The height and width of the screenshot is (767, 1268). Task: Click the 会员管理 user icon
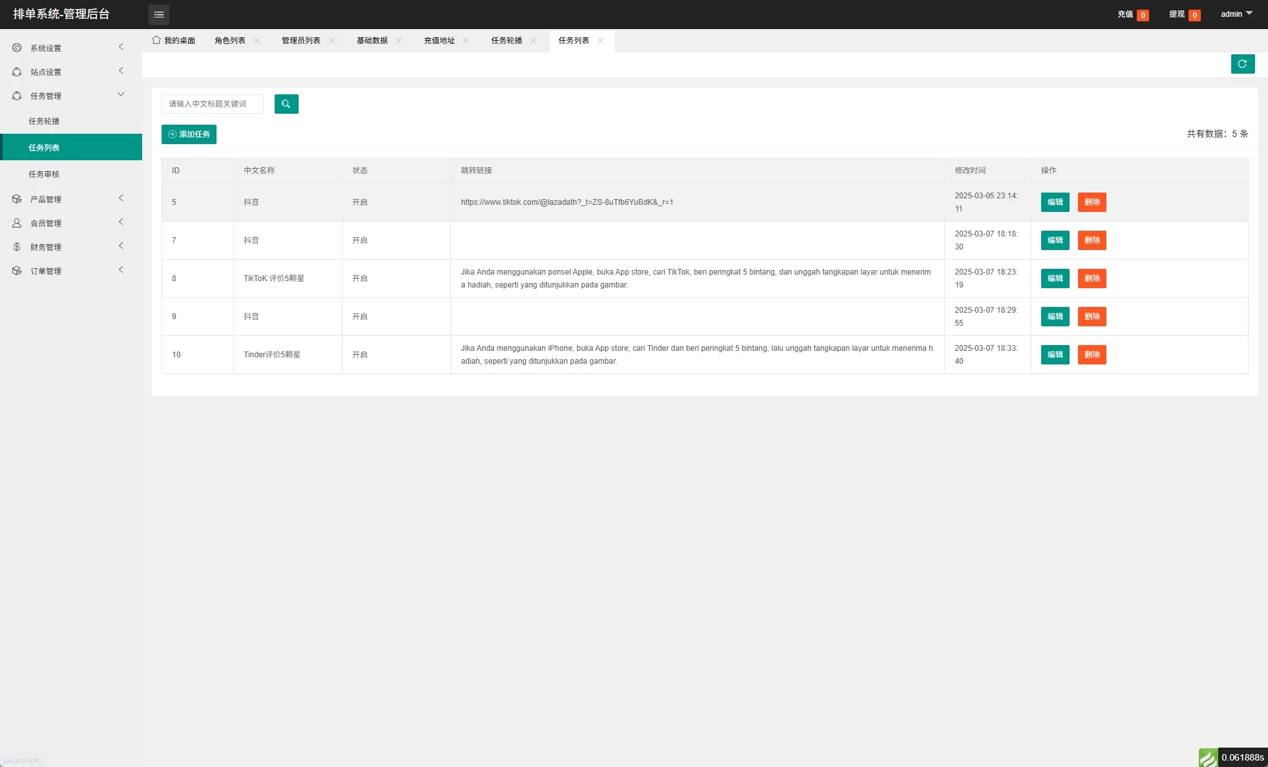tap(17, 223)
